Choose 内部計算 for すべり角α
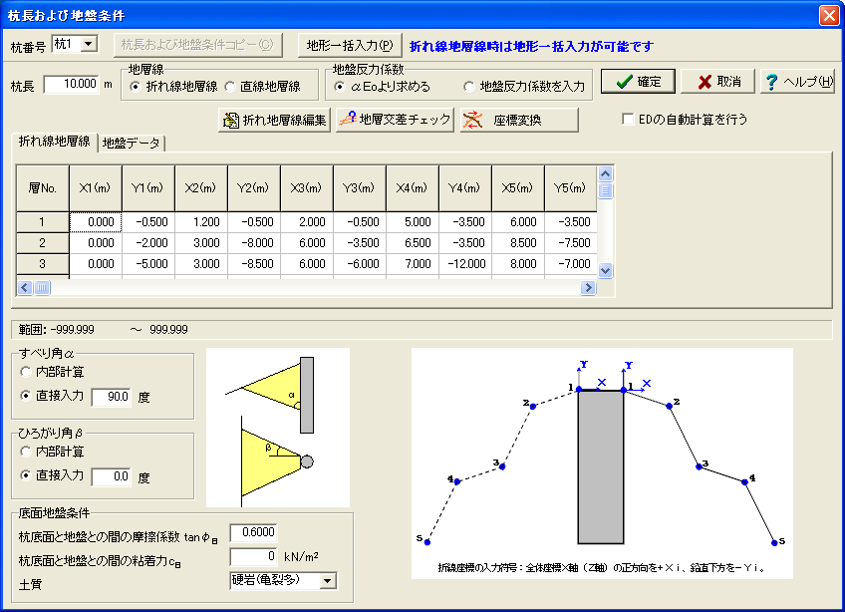This screenshot has width=845, height=612. [x=25, y=372]
